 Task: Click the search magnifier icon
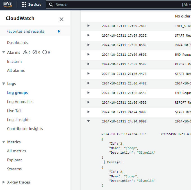click(x=51, y=5)
